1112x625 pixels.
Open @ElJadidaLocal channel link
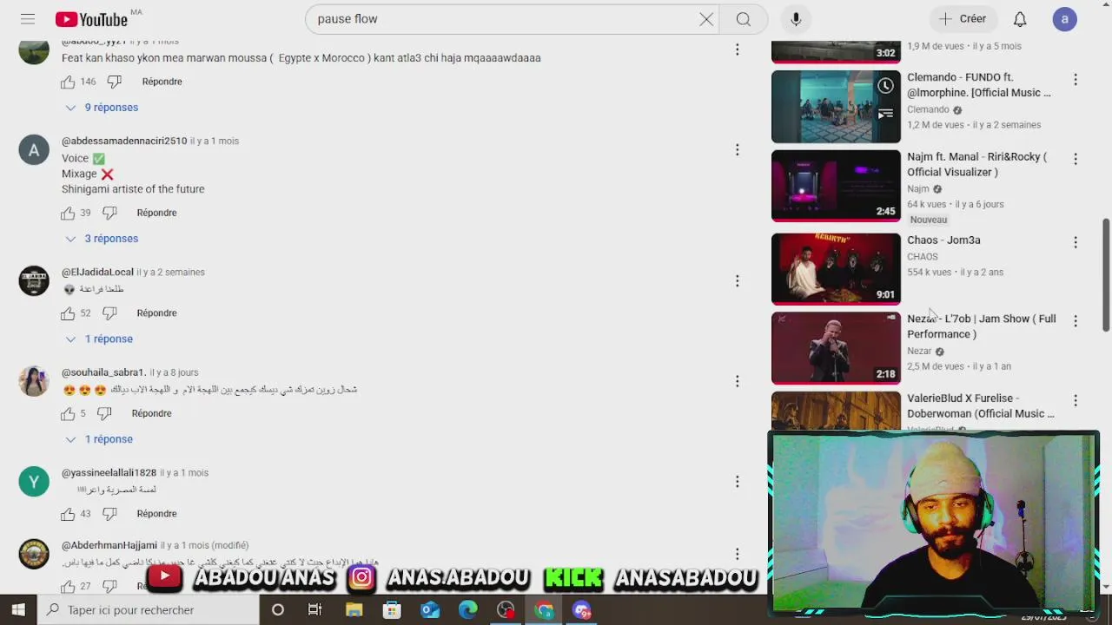coord(97,272)
